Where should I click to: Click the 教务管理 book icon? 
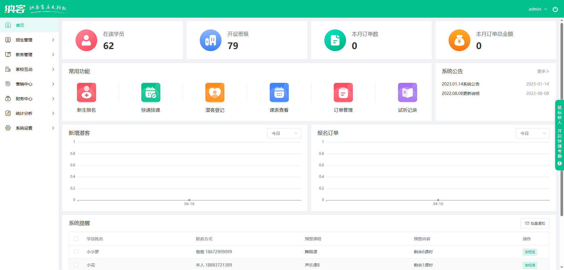(x=8, y=55)
